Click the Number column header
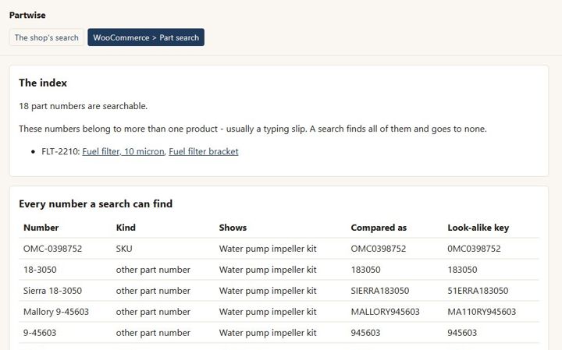 tap(41, 228)
